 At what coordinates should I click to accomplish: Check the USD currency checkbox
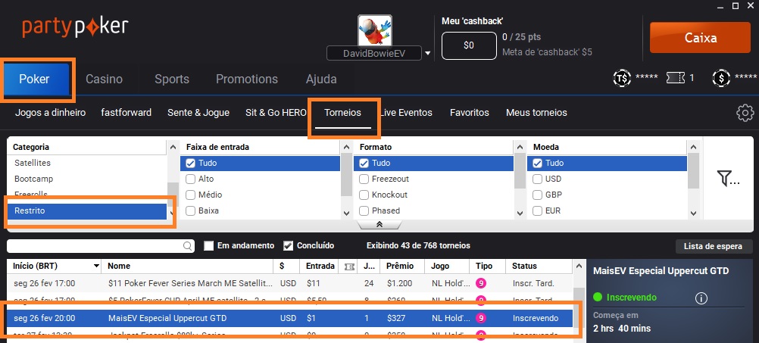(537, 179)
